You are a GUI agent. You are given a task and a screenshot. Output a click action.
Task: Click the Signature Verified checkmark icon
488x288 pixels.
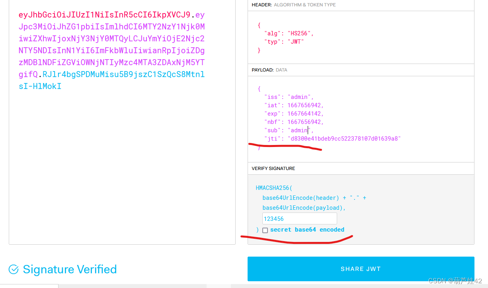tap(13, 269)
